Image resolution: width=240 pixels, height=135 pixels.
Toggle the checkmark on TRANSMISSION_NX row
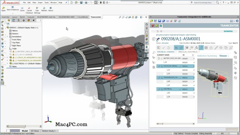tap(180, 78)
